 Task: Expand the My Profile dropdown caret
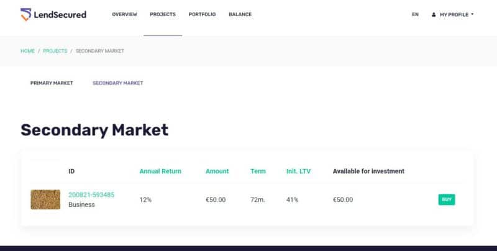pyautogui.click(x=472, y=14)
